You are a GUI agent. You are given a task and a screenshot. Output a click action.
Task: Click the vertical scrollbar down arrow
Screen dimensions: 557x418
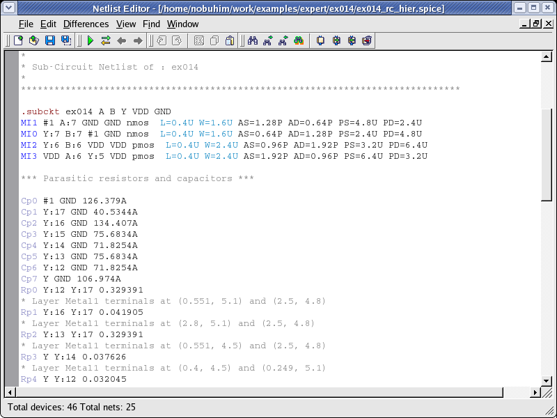coord(547,380)
